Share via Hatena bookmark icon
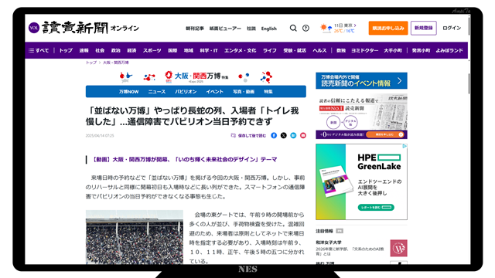Viewport: 495px width, 278px height. [x=293, y=135]
